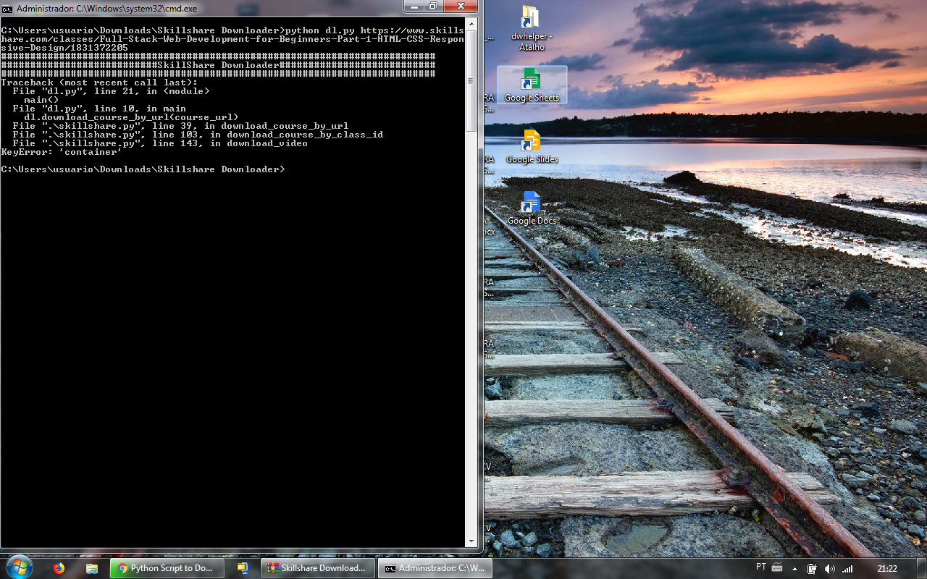Viewport: 927px width, 579px height.
Task: Open the PT input language selector
Action: 761,567
